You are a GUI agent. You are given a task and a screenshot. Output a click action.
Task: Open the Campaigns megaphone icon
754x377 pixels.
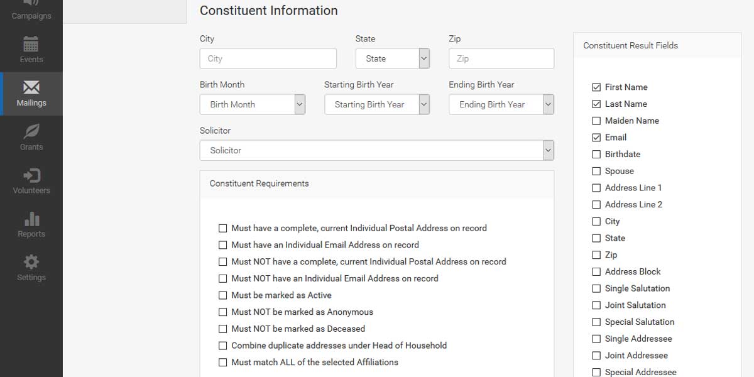pos(31,3)
